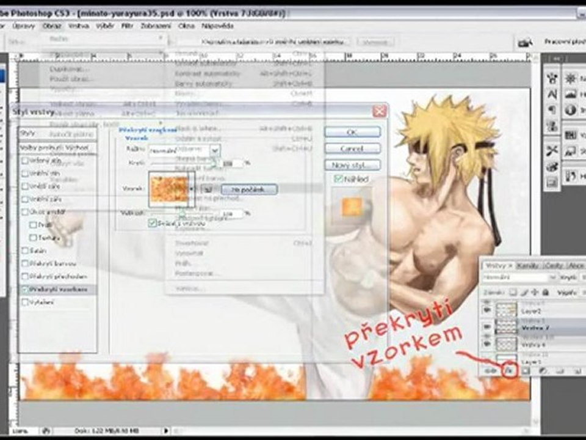
Task: Lock image pixels brush icon in Layers panel
Action: 524,292
